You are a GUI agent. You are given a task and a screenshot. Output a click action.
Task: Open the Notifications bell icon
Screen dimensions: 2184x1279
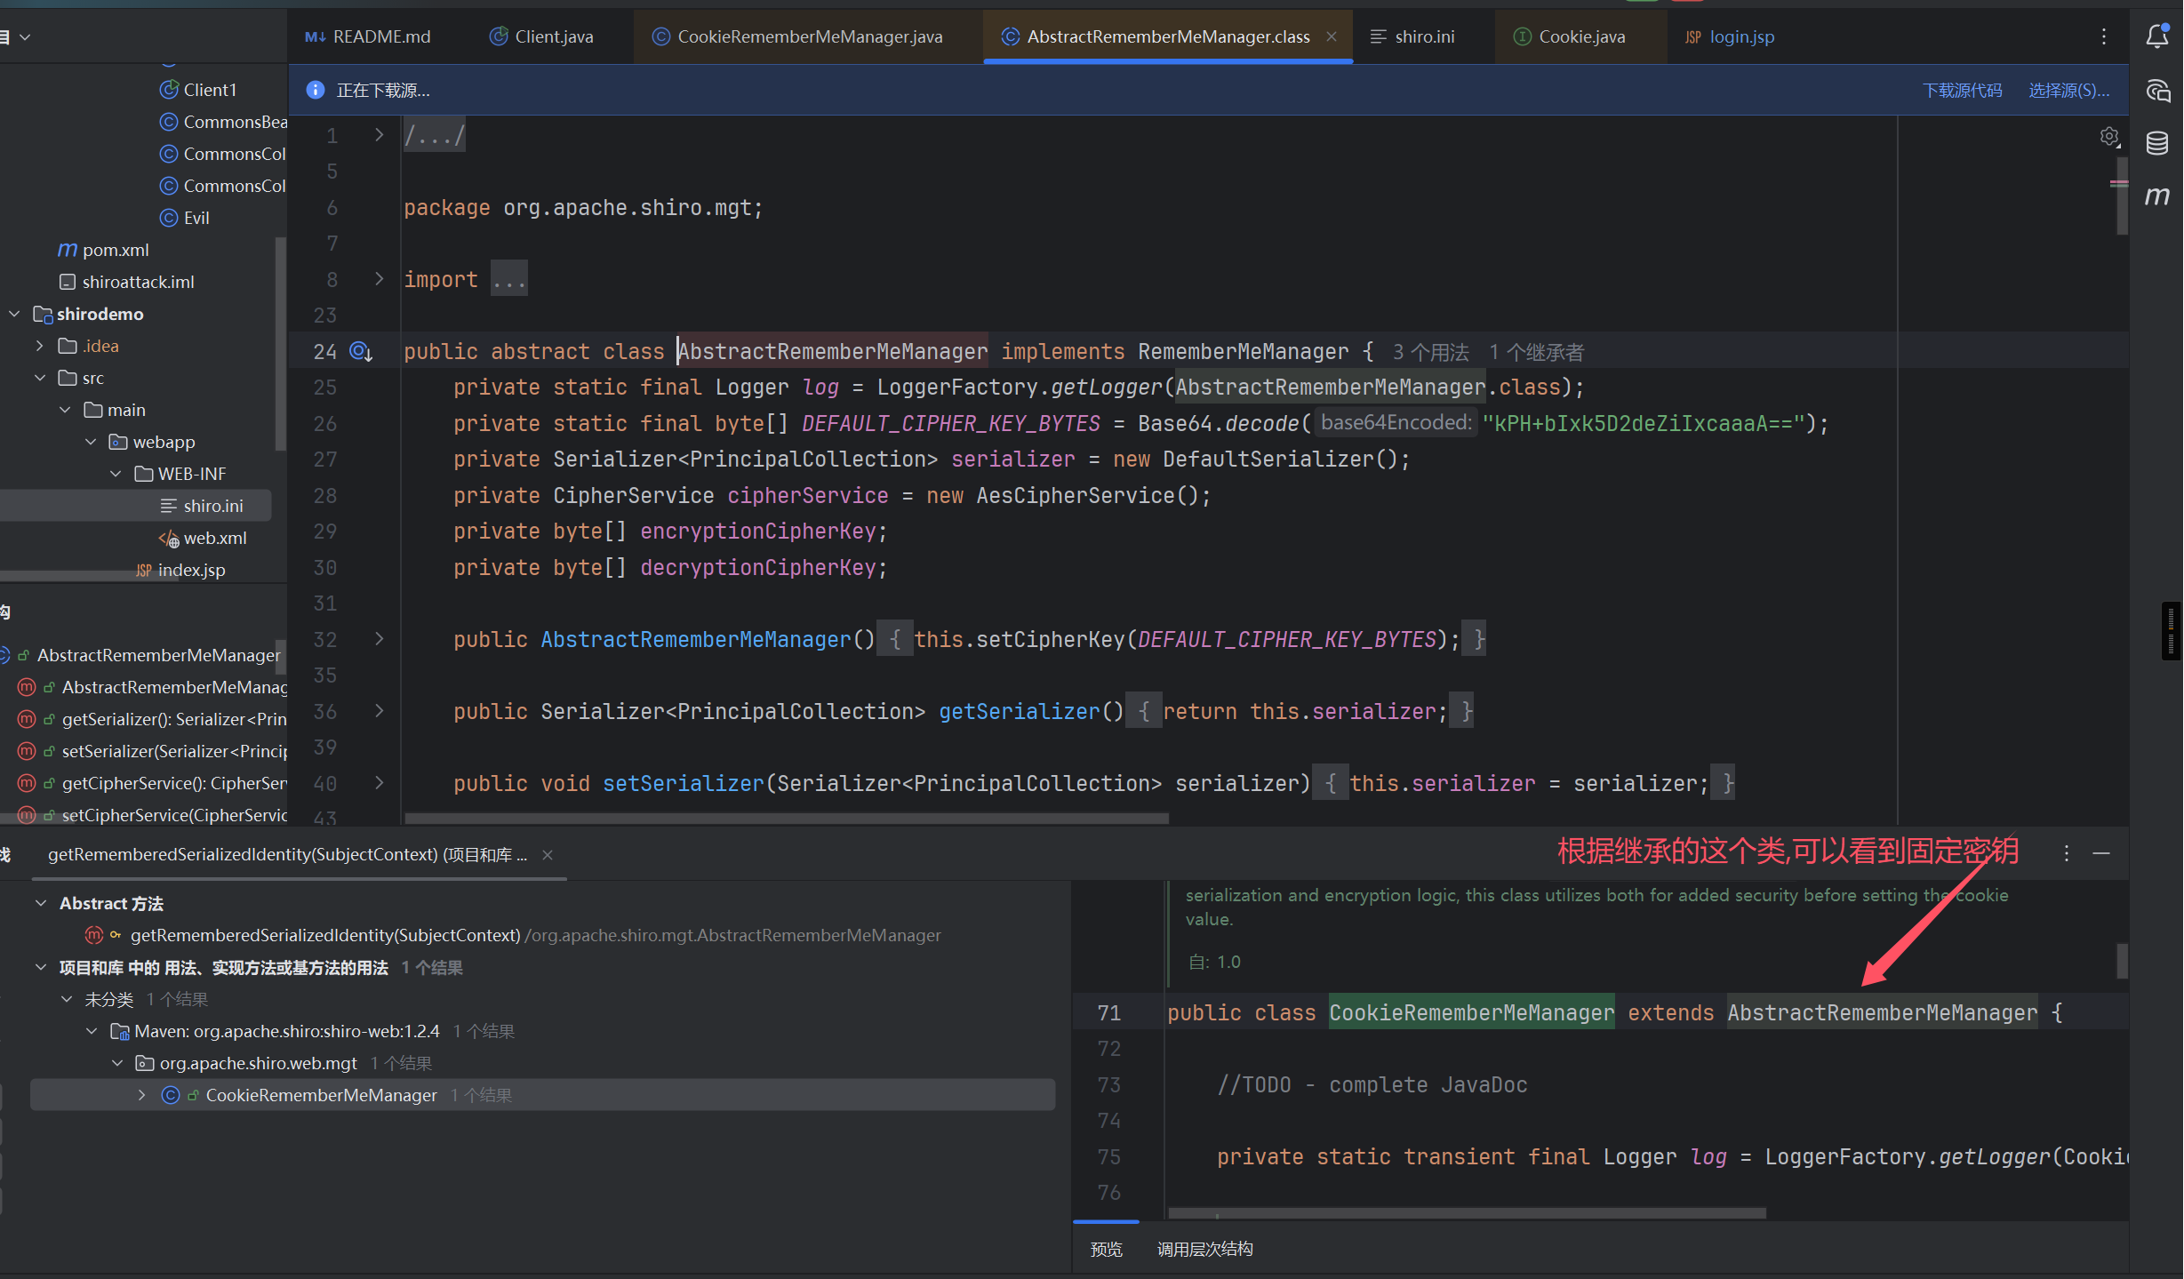(x=2157, y=36)
